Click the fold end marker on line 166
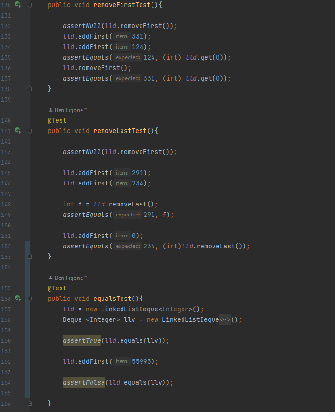 point(30,403)
